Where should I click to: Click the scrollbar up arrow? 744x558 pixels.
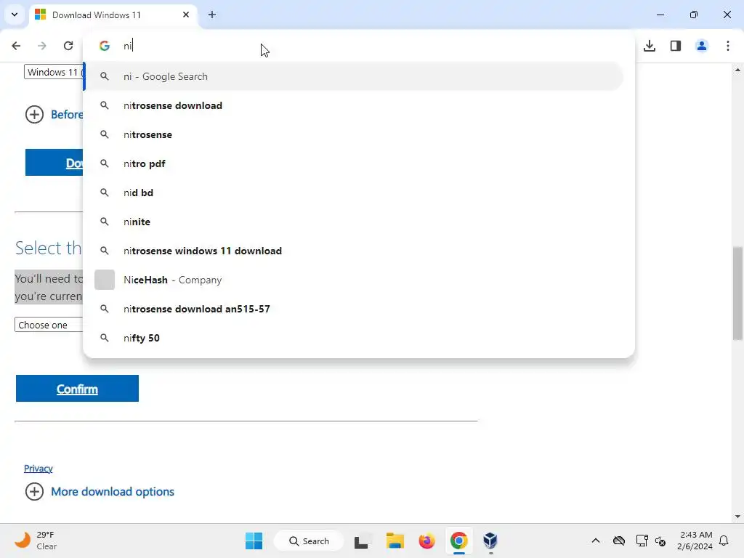pyautogui.click(x=737, y=70)
